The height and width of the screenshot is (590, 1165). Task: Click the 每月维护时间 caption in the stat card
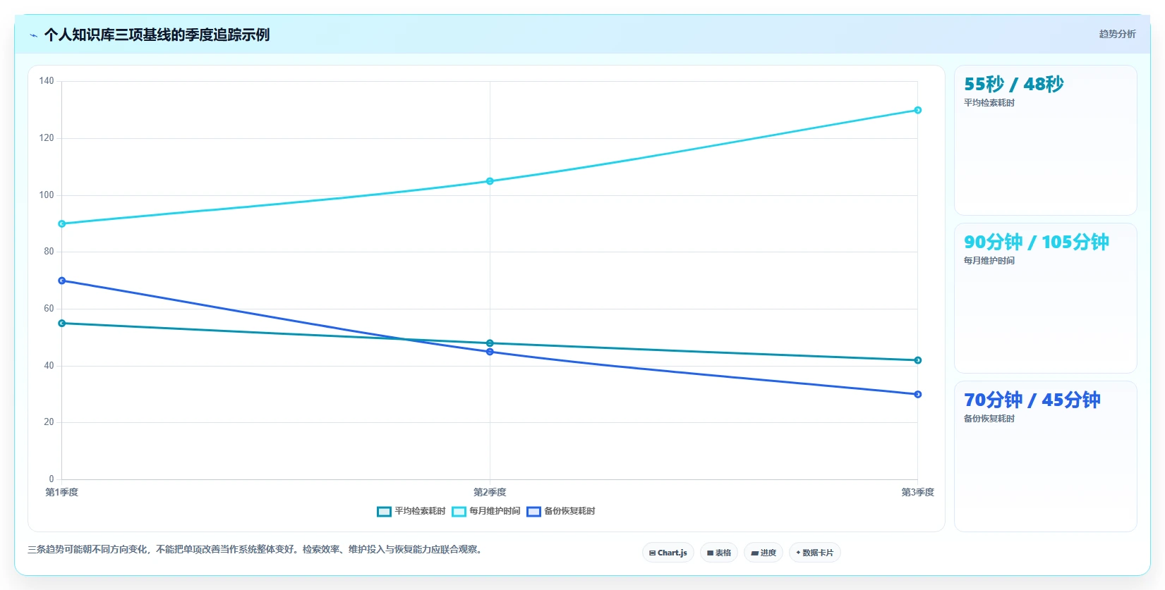coord(989,261)
